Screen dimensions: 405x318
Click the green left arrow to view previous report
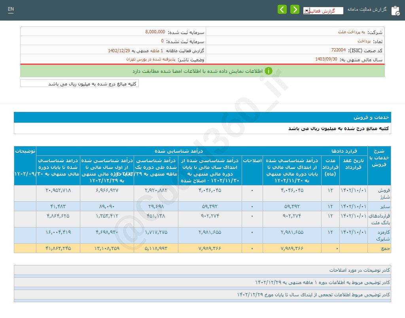pos(282,9)
